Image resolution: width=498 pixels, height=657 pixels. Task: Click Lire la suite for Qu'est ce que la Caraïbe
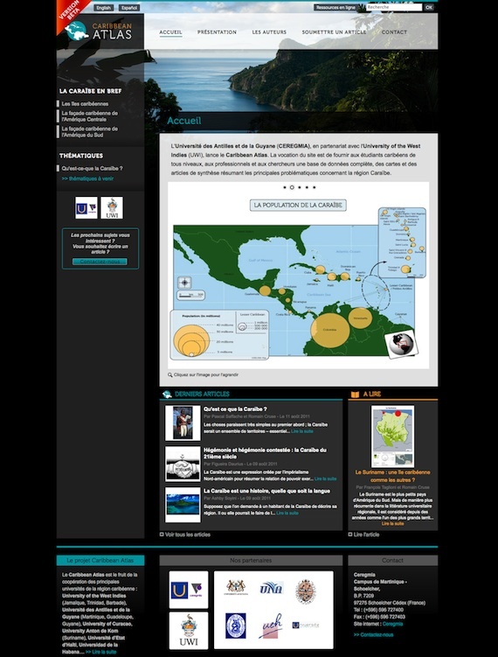click(301, 431)
